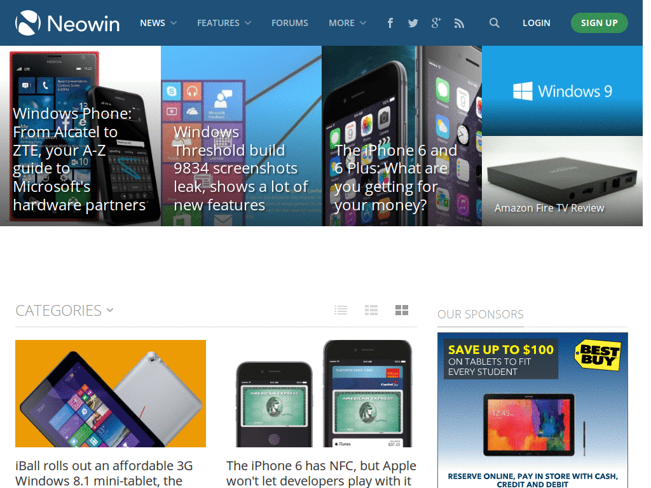Open Neowin's Twitter bird icon
The width and height of the screenshot is (651, 488).
coord(413,24)
